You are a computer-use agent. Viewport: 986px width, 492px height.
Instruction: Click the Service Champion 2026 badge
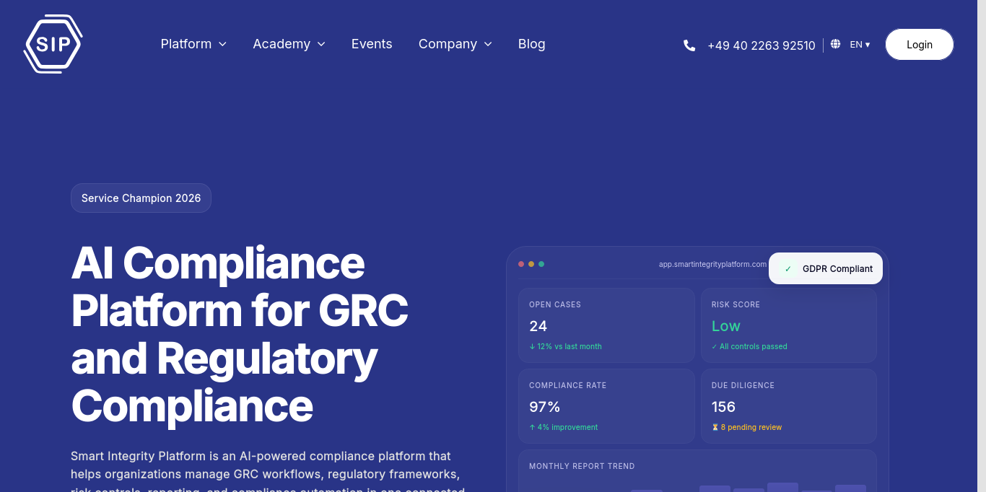click(141, 198)
